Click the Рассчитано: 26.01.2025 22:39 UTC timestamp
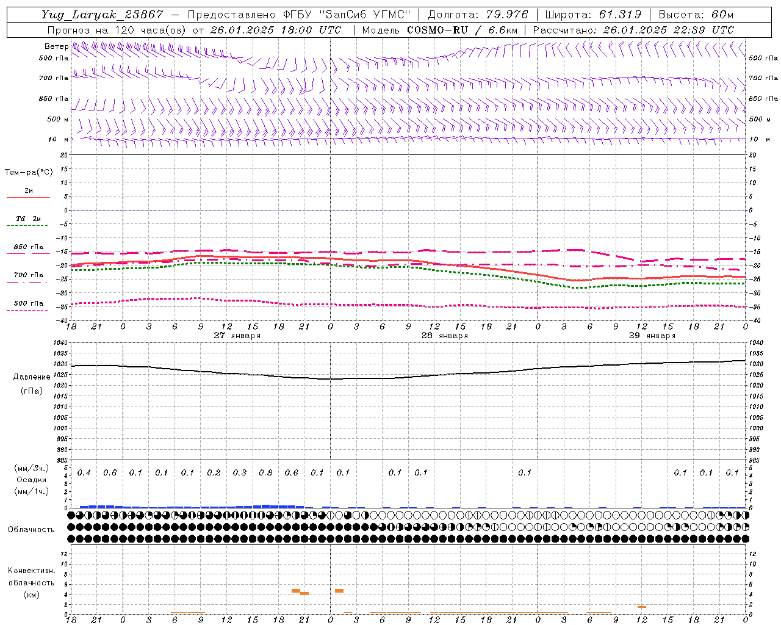Image resolution: width=781 pixels, height=625 pixels. (633, 30)
